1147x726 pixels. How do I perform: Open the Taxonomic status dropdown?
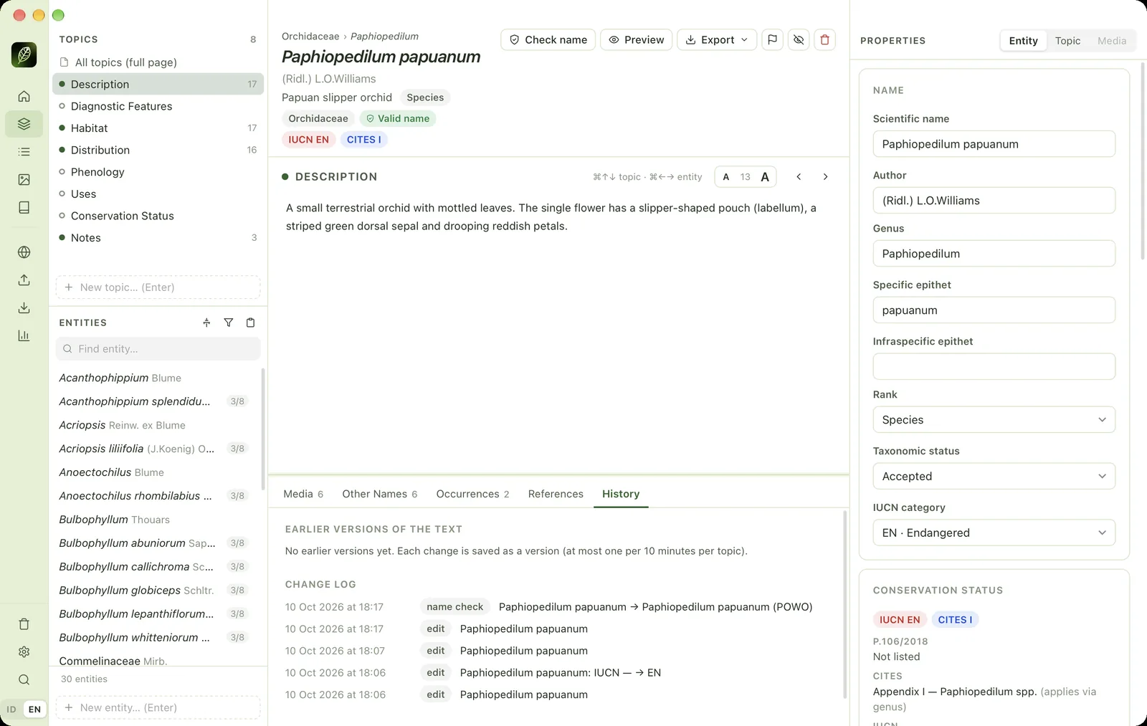click(x=994, y=477)
